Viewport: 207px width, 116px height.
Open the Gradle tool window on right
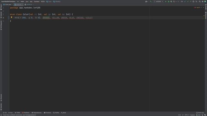coord(206,7)
